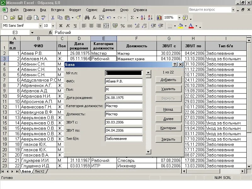Open the borders dropdown arrow
252x189 pixels.
[x=175, y=26]
